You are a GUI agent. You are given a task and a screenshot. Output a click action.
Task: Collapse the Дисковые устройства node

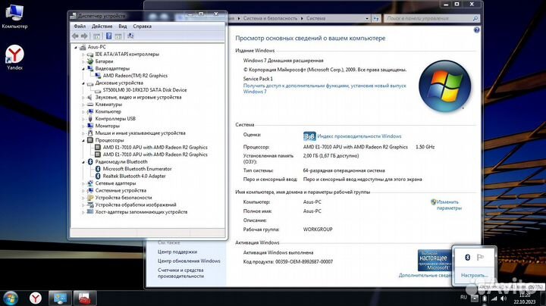tap(83, 83)
